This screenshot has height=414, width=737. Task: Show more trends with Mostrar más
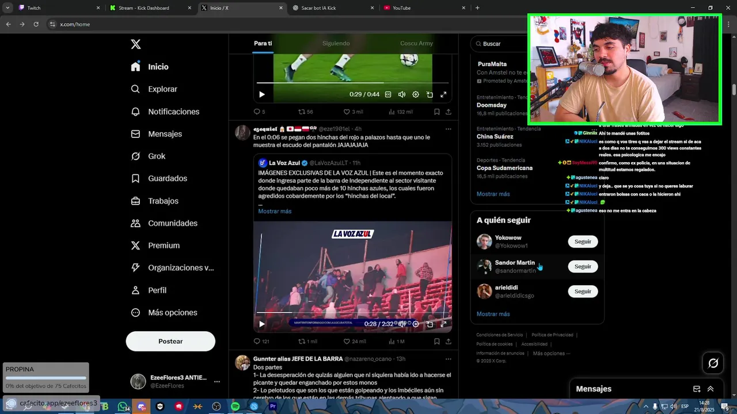493,194
